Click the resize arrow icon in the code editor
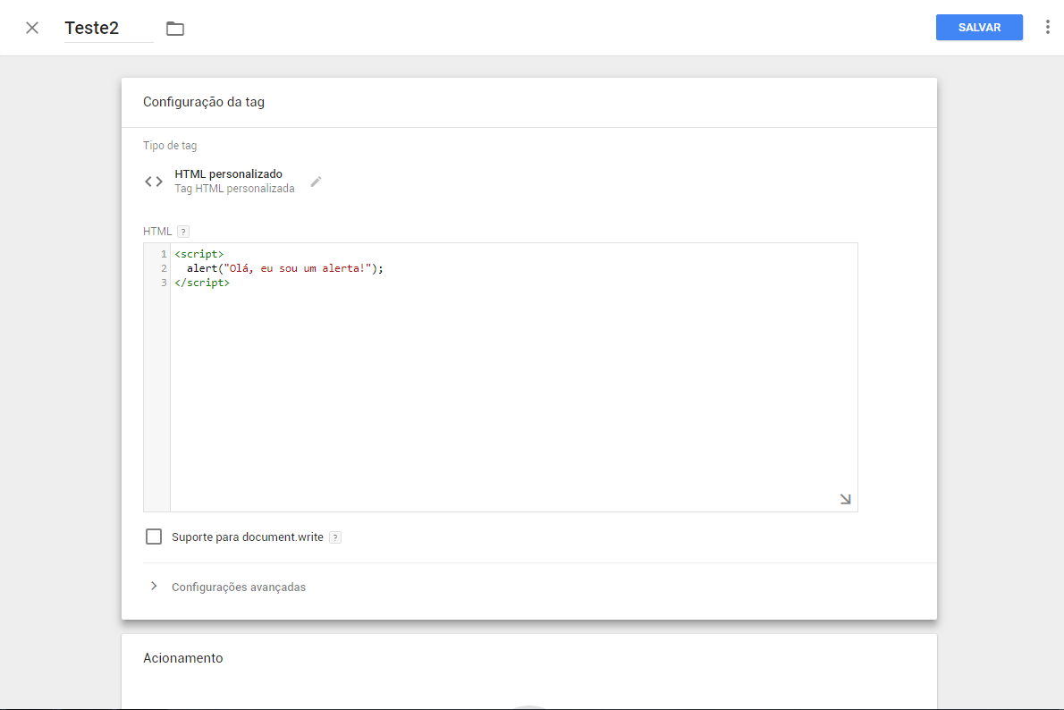The height and width of the screenshot is (710, 1064). click(x=846, y=499)
